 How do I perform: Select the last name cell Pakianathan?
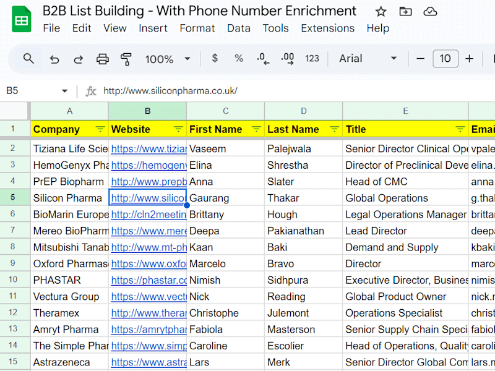coord(303,230)
